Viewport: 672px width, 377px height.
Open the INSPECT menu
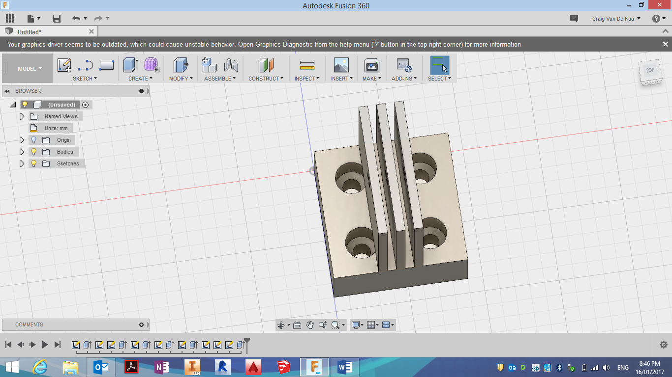pyautogui.click(x=307, y=79)
